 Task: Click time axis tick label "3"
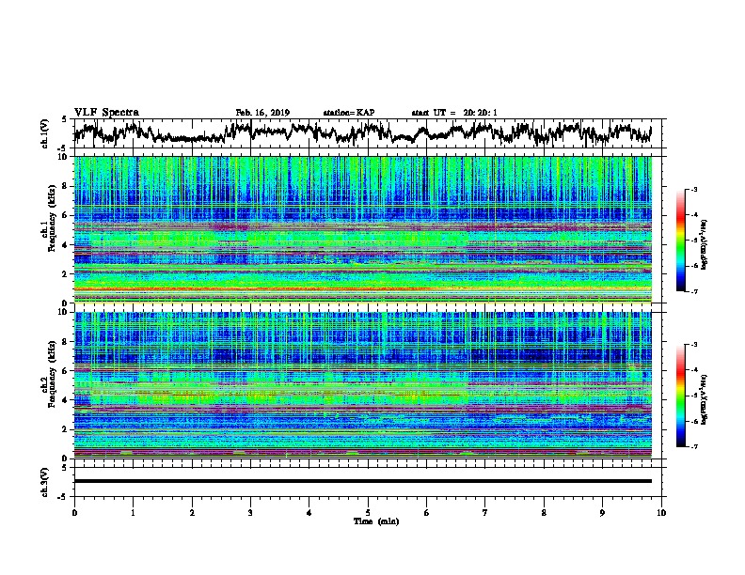click(250, 513)
